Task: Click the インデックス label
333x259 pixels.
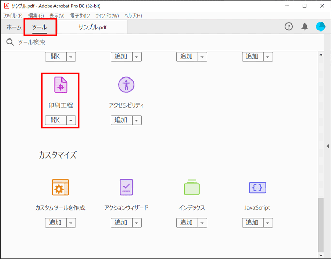Action: point(192,208)
